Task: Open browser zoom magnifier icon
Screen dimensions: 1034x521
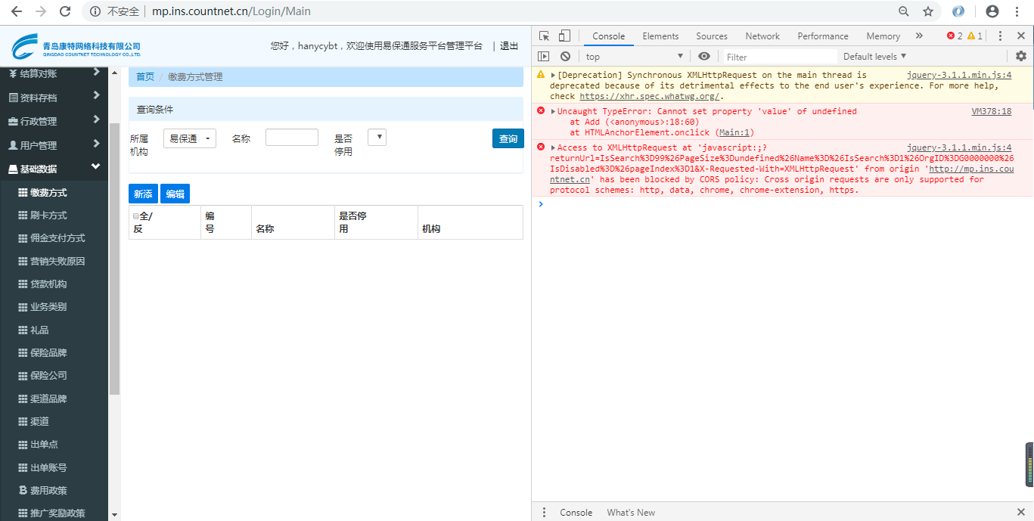Action: coord(904,11)
